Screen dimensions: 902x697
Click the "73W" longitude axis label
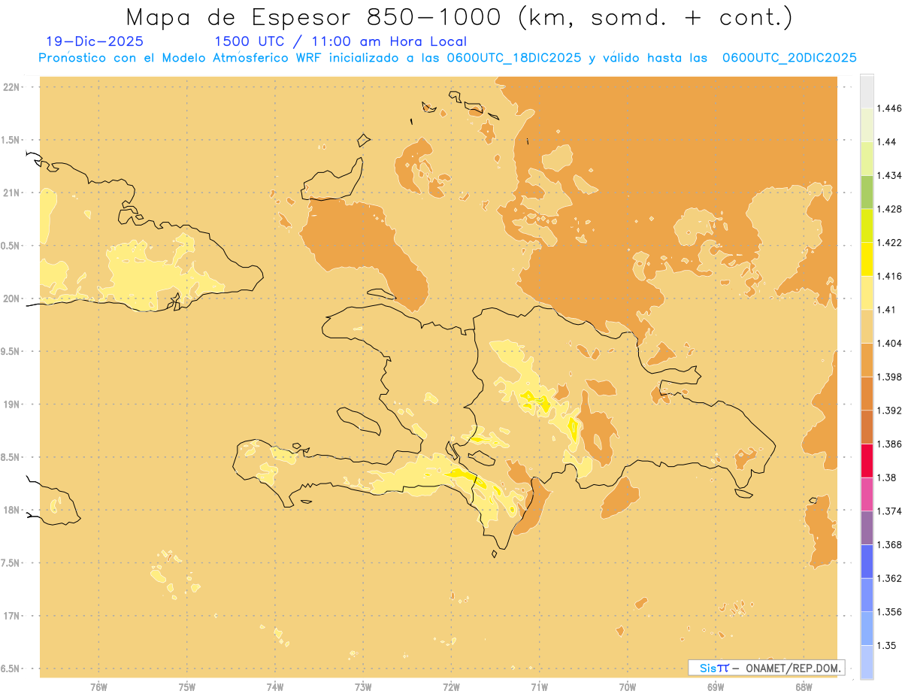[x=363, y=686]
